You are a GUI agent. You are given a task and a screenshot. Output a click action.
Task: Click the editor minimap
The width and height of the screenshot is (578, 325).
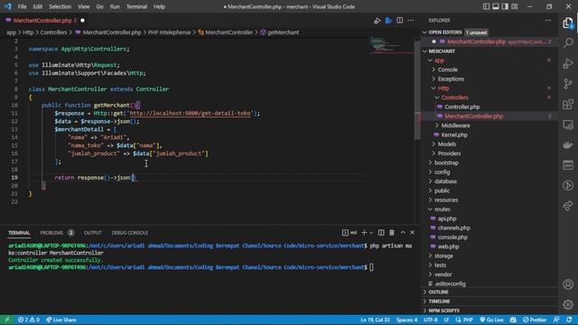[391, 45]
